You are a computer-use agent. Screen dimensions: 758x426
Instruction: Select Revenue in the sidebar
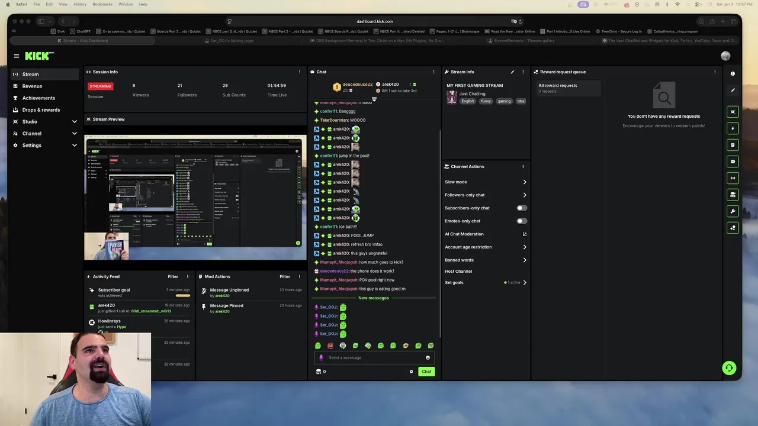45,86
